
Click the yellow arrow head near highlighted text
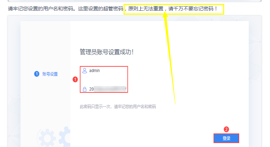[x=165, y=15]
